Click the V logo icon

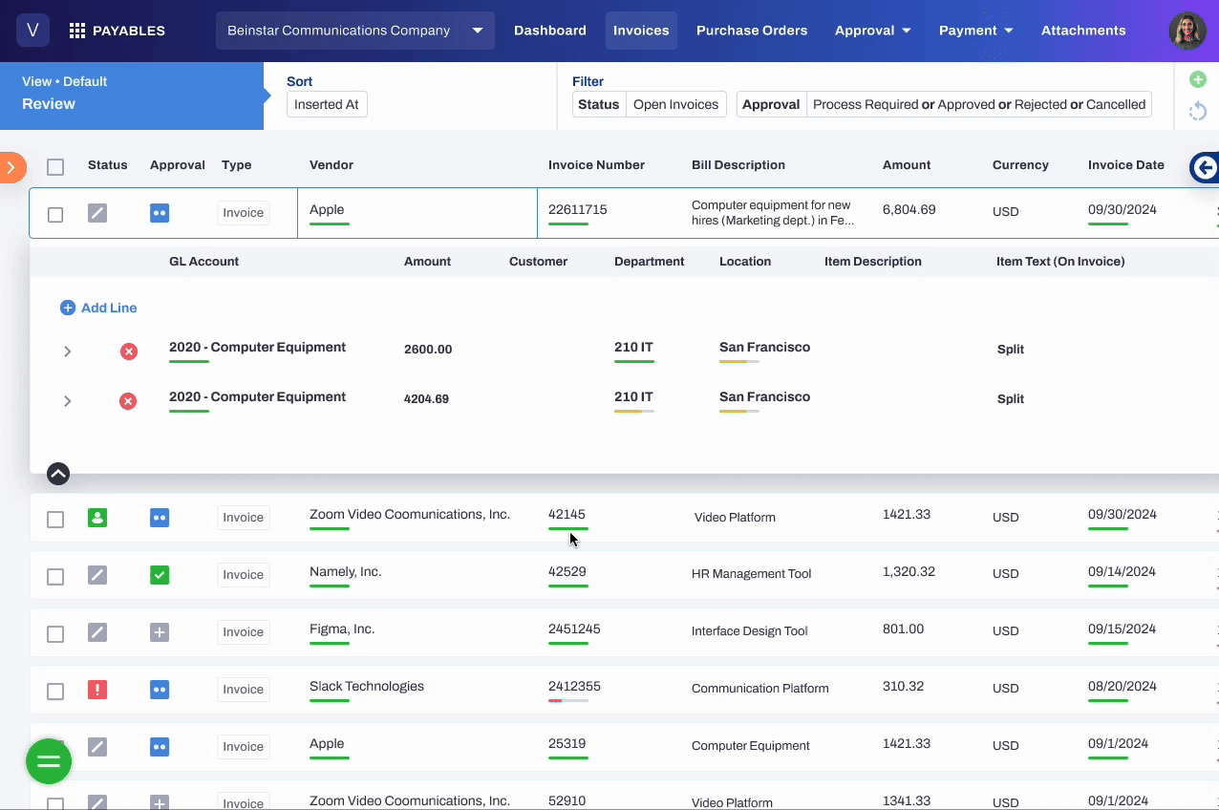point(32,31)
